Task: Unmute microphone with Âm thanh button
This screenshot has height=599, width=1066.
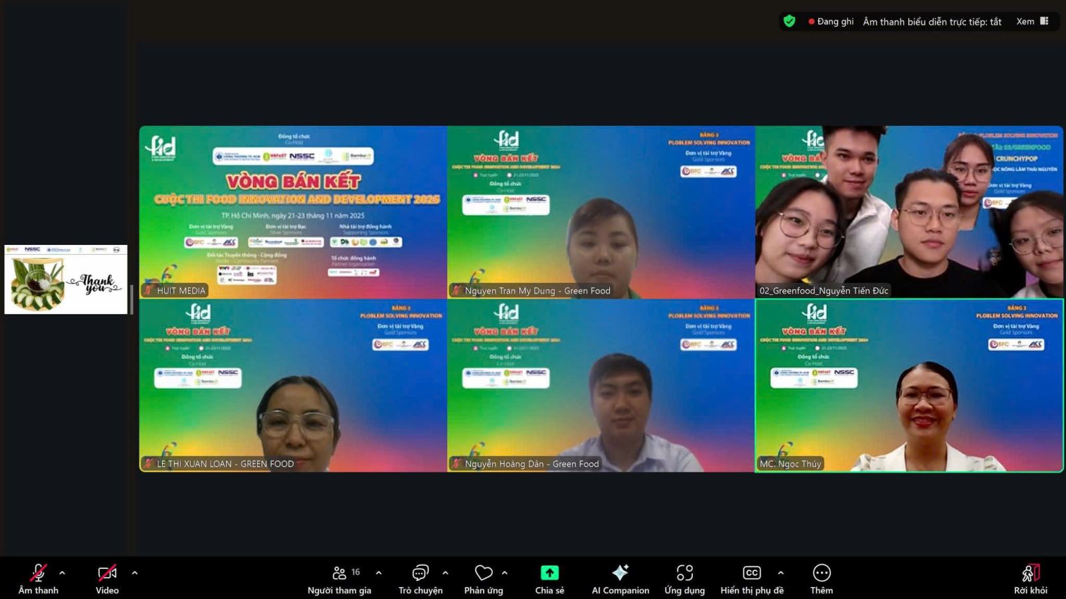Action: (38, 574)
